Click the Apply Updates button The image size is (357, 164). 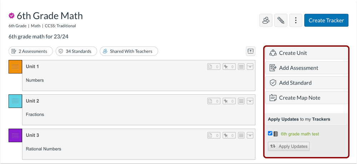click(x=289, y=146)
